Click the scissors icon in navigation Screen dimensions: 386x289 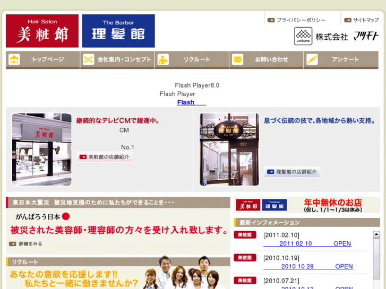(x=89, y=59)
